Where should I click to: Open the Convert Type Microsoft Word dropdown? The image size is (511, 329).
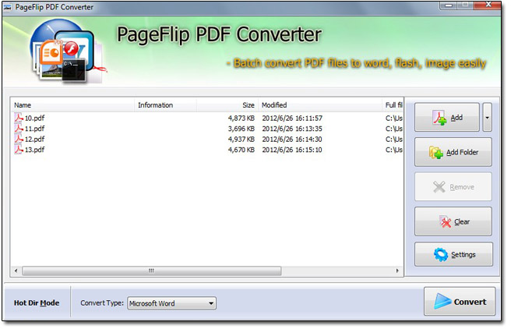pyautogui.click(x=171, y=303)
